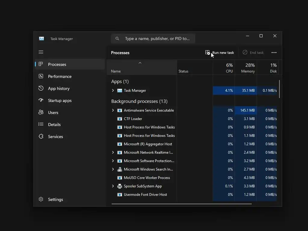Image resolution: width=308 pixels, height=231 pixels.
Task: Click the End task button
Action: [x=253, y=52]
